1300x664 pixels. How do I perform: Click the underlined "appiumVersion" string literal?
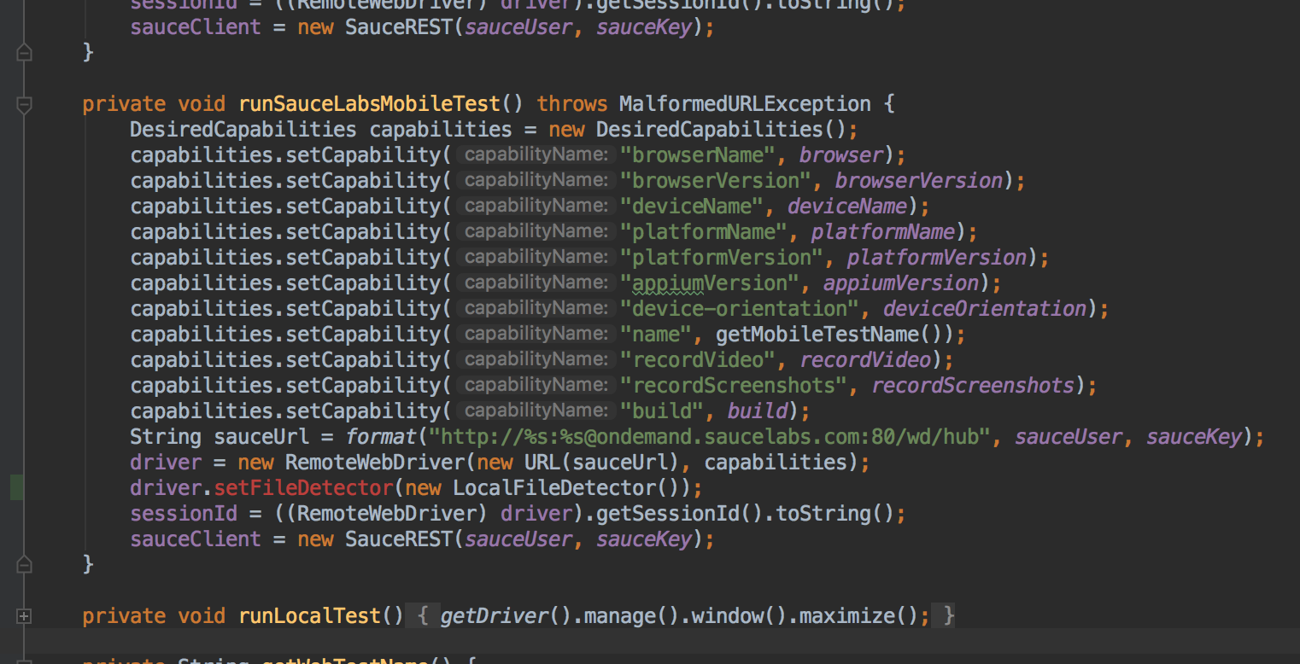709,283
